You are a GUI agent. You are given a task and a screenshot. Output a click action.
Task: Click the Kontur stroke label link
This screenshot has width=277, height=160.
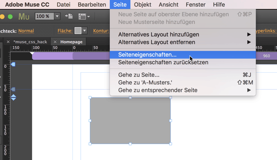(101, 31)
